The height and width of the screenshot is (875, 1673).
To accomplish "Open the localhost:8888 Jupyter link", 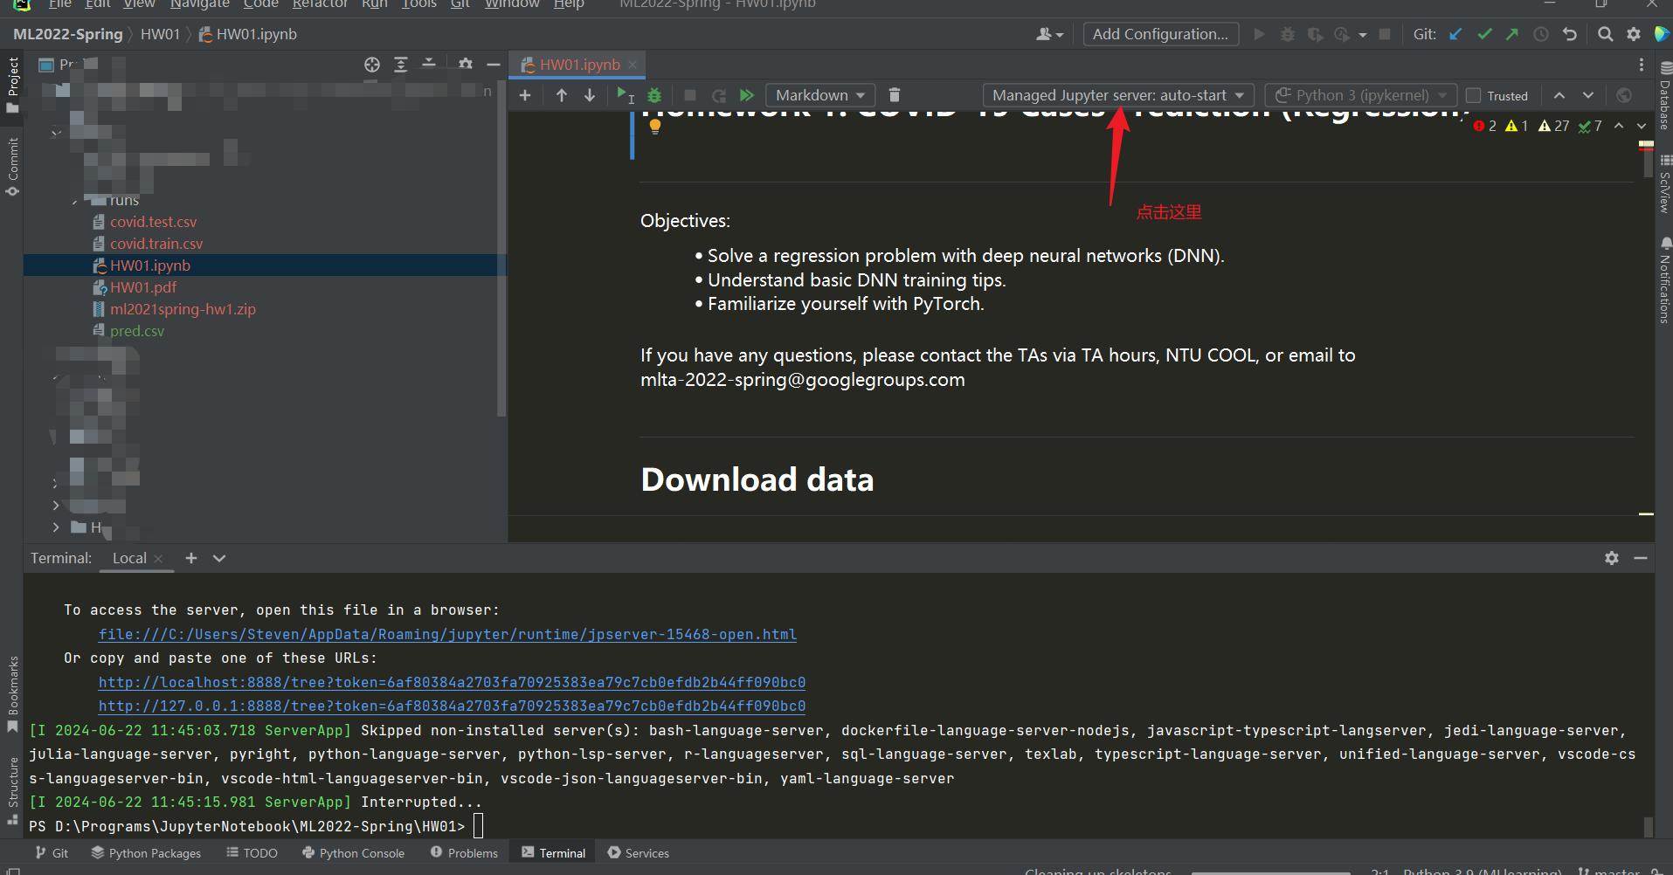I will (451, 682).
